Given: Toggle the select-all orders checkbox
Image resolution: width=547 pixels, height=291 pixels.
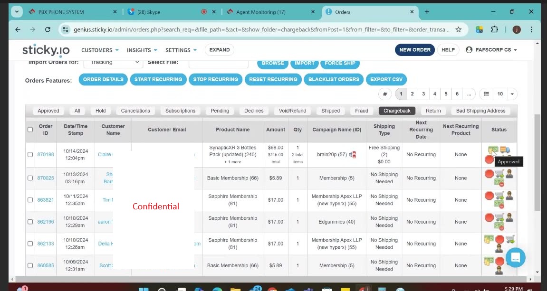Looking at the screenshot, I should tap(30, 130).
